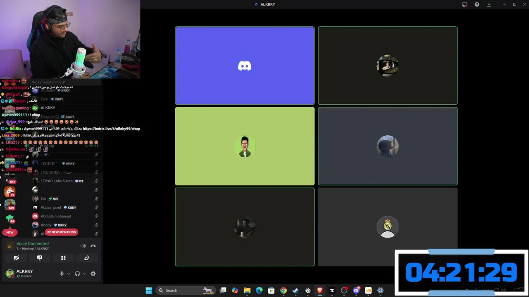
Task: Select the top-right car avatar tile
Action: pos(388,66)
